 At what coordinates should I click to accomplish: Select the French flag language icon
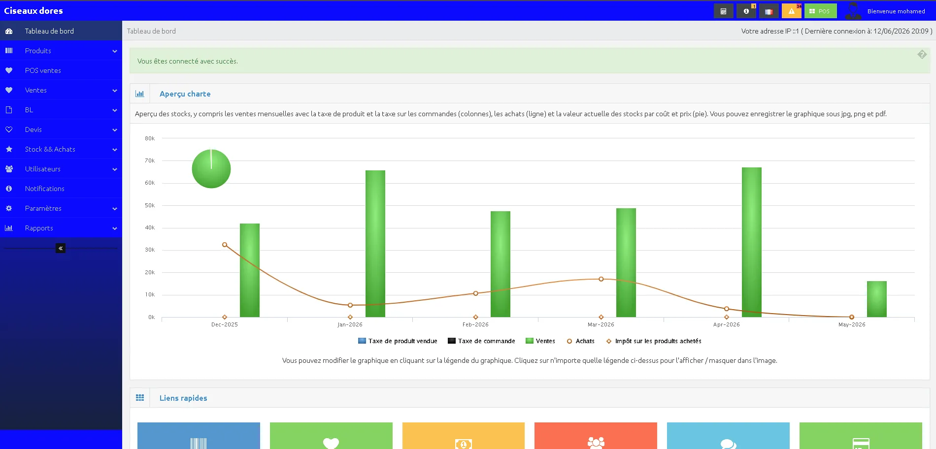(x=769, y=11)
